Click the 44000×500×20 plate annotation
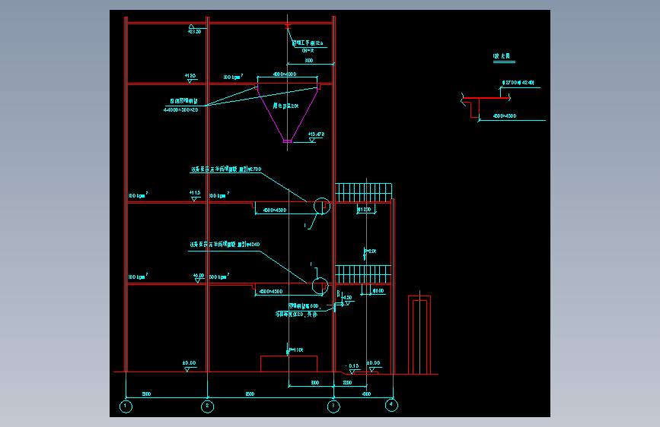 click(180, 110)
